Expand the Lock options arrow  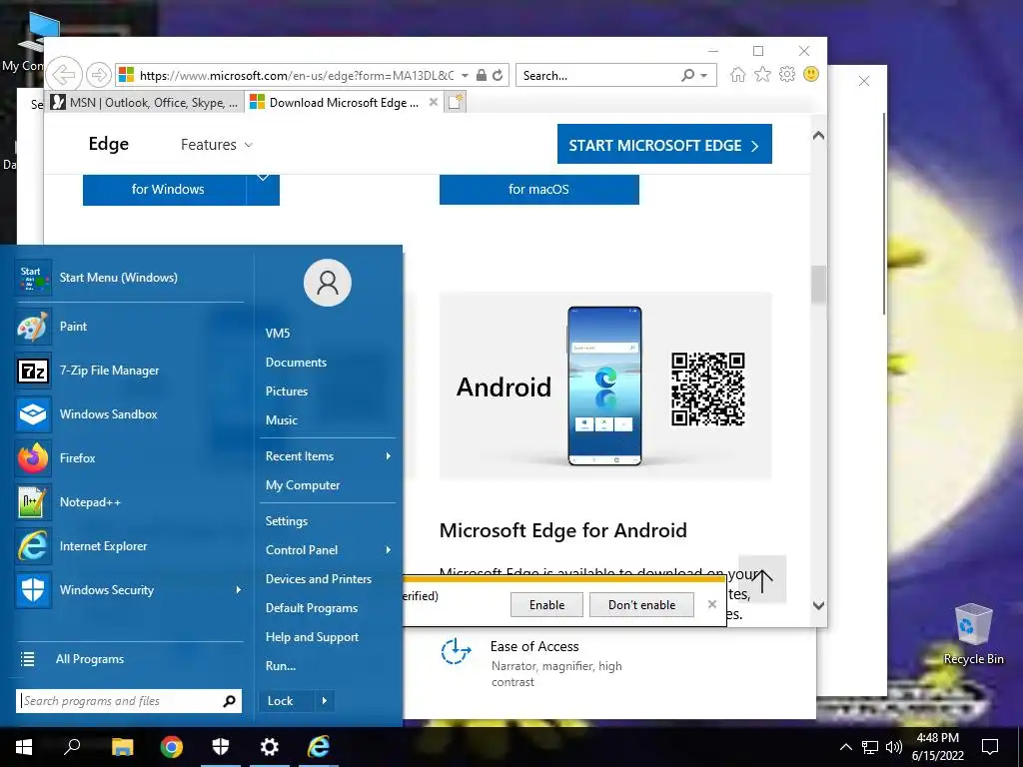coord(325,701)
